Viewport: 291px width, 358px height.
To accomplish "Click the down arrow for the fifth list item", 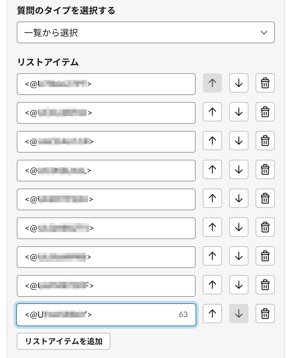I will 238,198.
